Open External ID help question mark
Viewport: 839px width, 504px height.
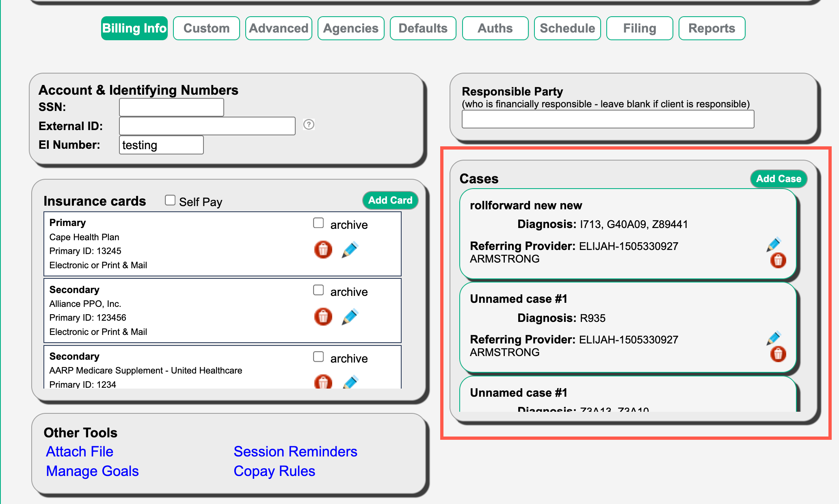(309, 124)
